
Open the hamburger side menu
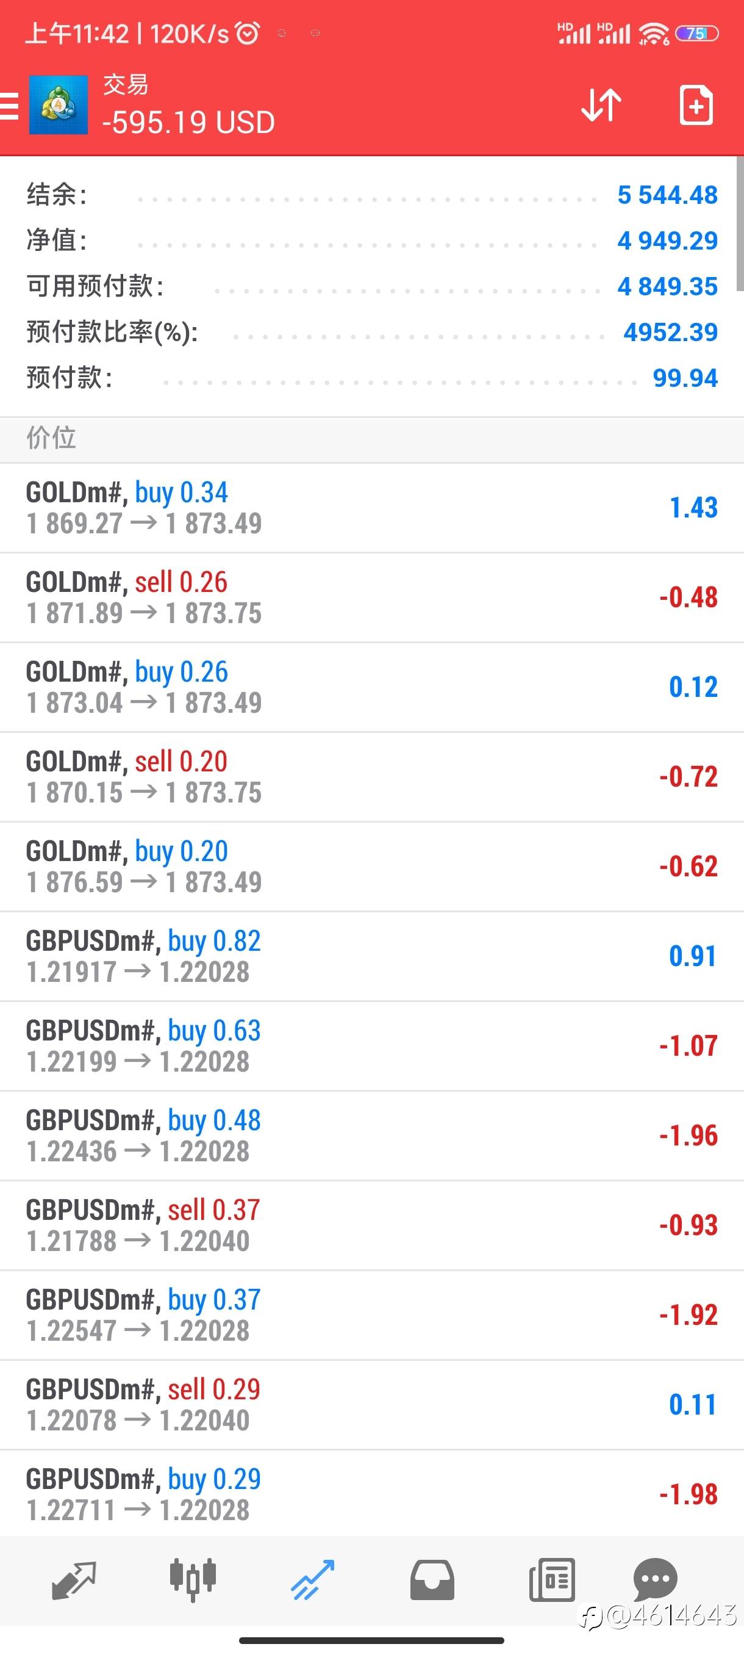click(10, 106)
